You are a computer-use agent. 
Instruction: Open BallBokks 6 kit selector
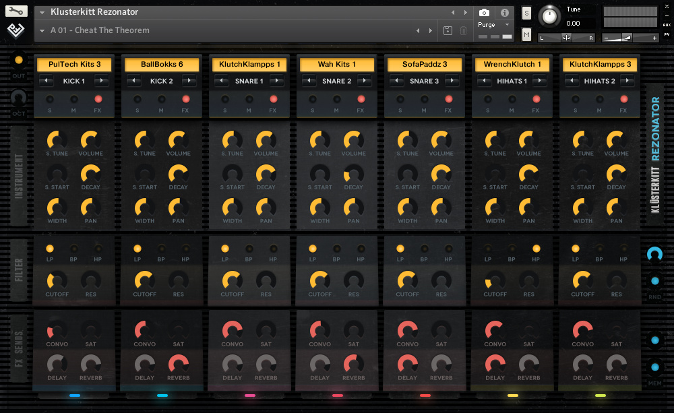(162, 65)
